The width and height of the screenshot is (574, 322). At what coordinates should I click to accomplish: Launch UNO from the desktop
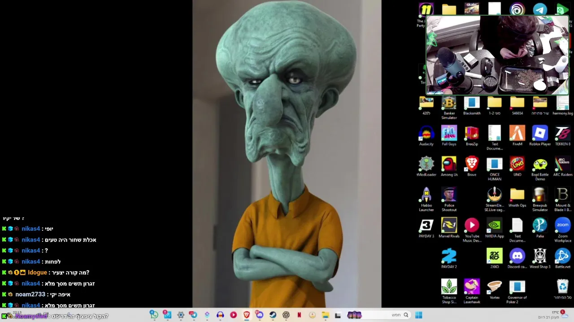coord(517,167)
